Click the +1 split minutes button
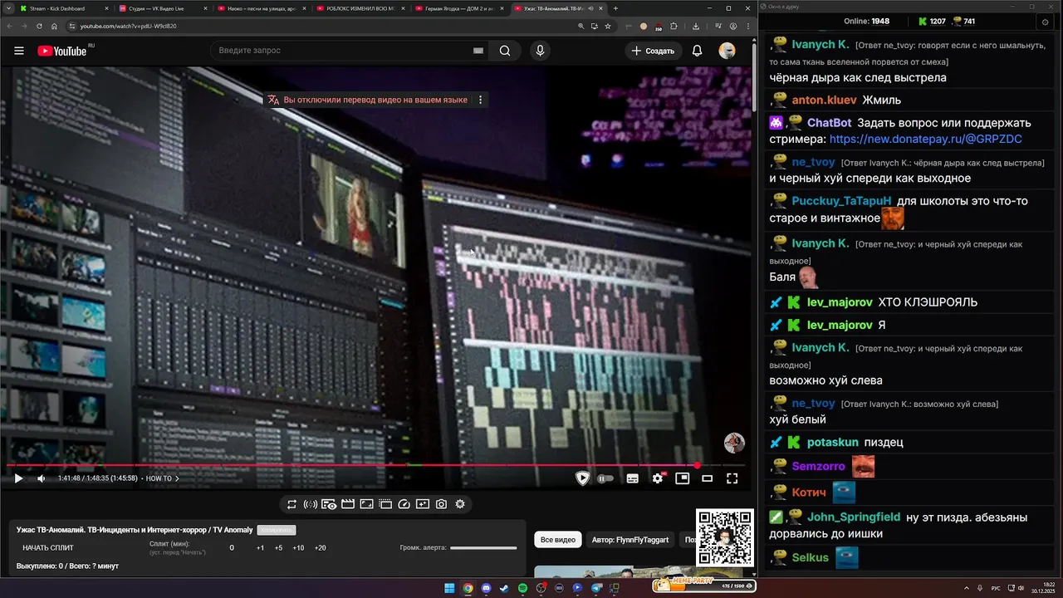The width and height of the screenshot is (1063, 598). coord(260,548)
